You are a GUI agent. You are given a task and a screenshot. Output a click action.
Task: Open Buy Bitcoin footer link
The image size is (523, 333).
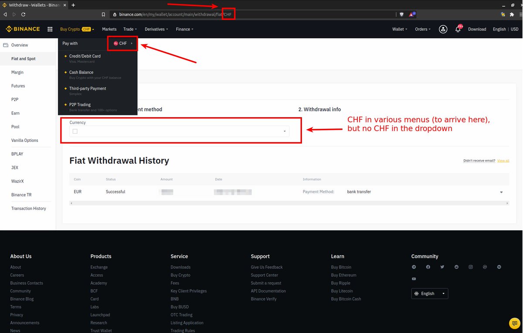(341, 267)
